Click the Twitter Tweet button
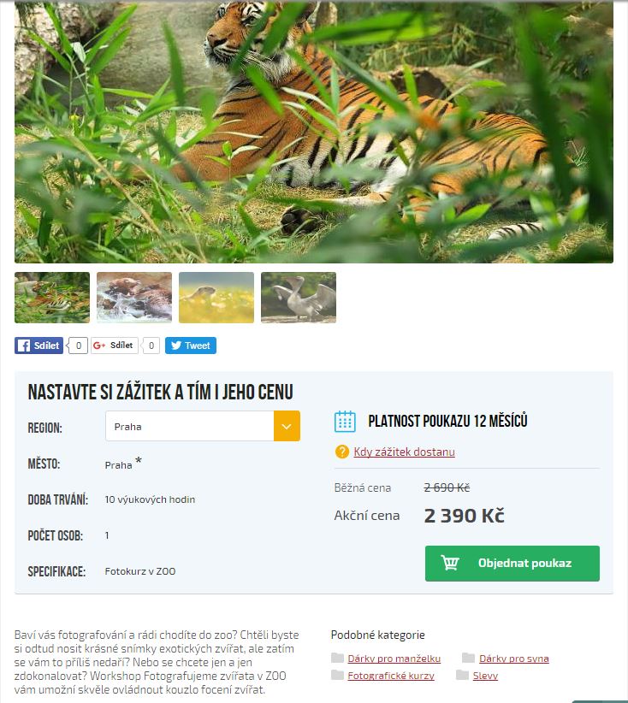The width and height of the screenshot is (628, 703). tap(191, 346)
